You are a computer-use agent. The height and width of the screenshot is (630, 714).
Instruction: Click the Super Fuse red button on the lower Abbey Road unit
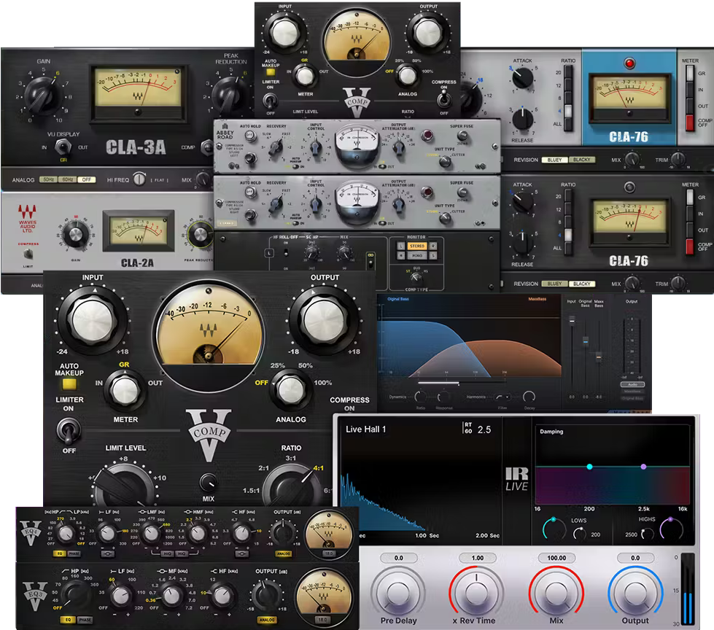[427, 192]
